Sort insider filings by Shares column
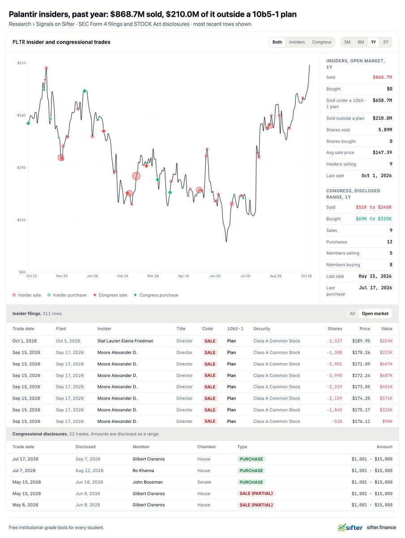Screen dimensions: 405x538 point(335,329)
